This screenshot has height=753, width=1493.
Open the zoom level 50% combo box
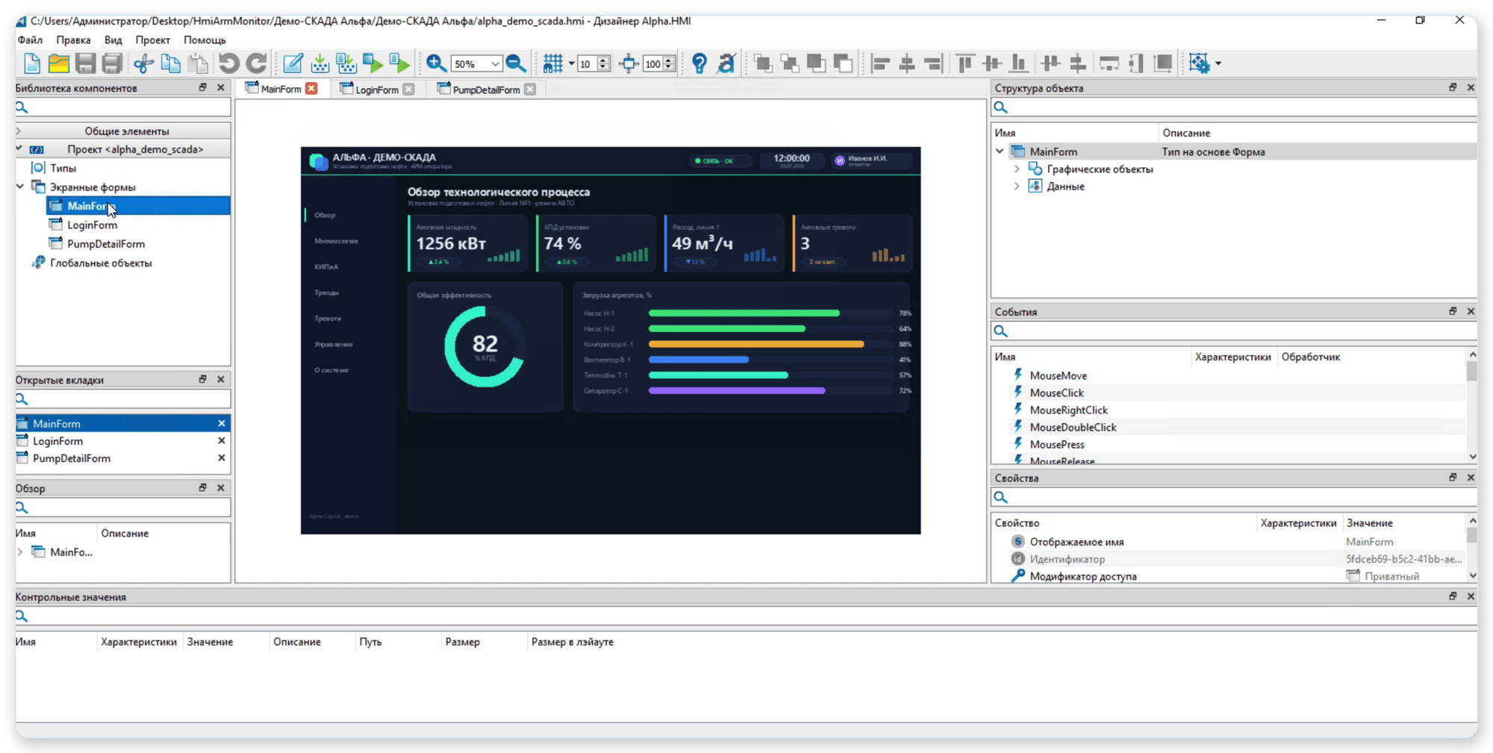pos(477,64)
